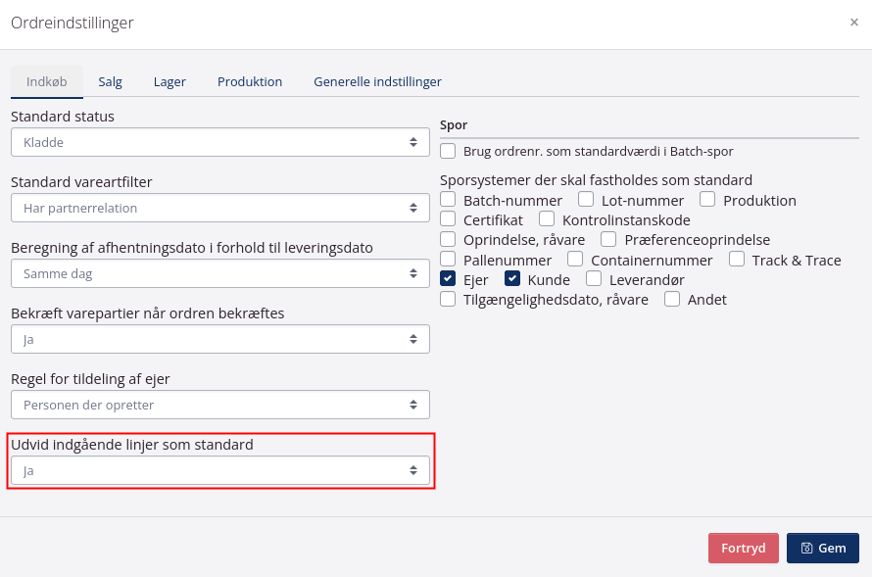
Task: Click the Gem save button
Action: (822, 548)
